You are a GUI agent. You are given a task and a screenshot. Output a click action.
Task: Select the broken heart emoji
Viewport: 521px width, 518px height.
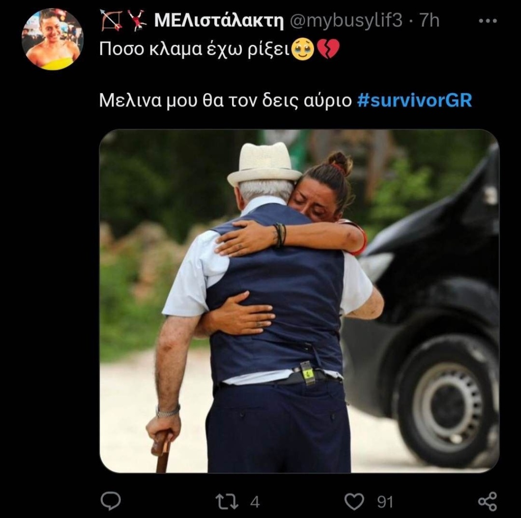pyautogui.click(x=328, y=49)
